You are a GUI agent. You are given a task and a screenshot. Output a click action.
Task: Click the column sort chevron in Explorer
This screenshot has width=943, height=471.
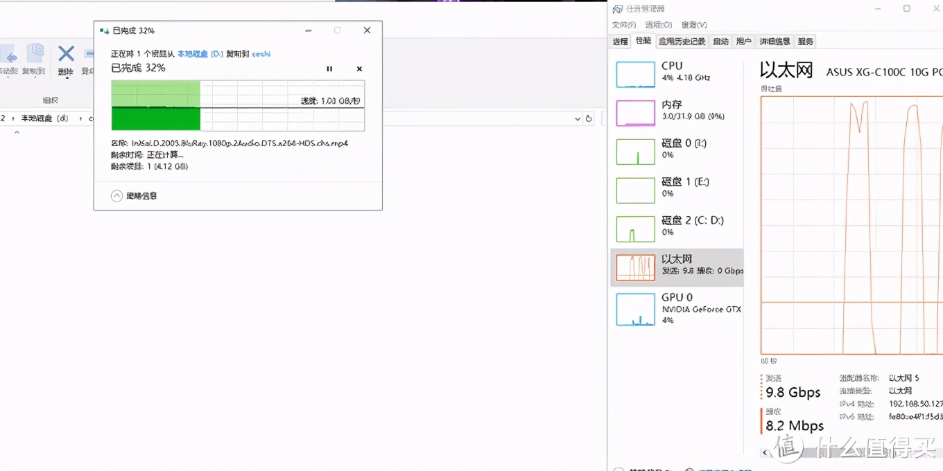[x=17, y=131]
